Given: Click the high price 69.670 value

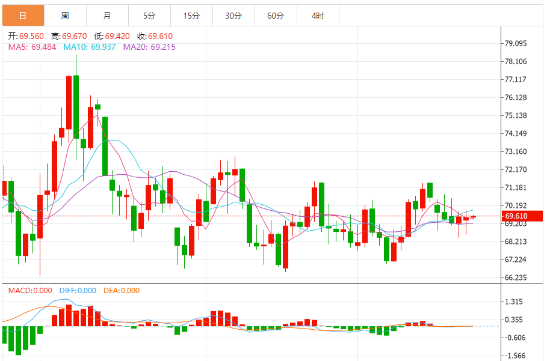Looking at the screenshot, I should pyautogui.click(x=74, y=36).
